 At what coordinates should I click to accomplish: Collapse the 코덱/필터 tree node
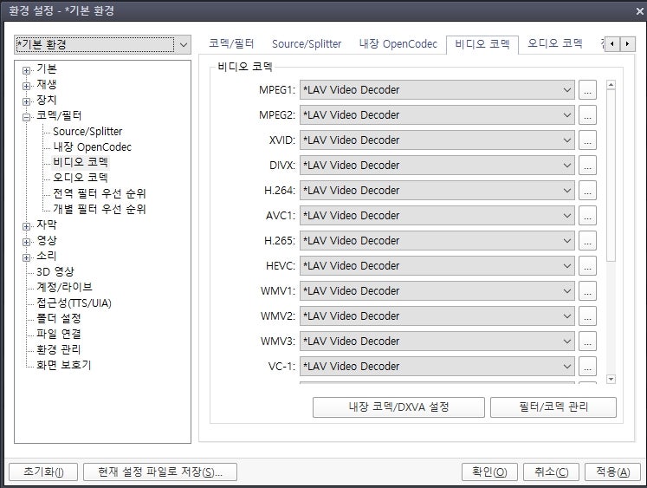pyautogui.click(x=26, y=117)
